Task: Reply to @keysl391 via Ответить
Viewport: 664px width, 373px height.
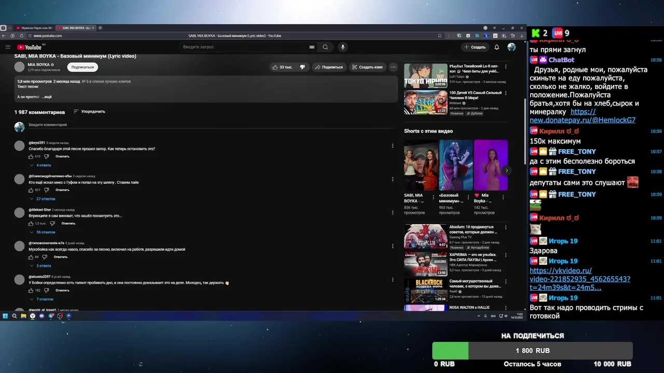Action: pos(62,156)
